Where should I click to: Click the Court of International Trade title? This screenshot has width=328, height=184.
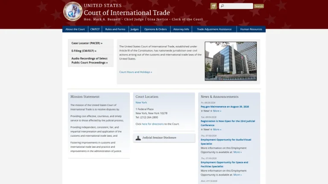[x=127, y=13]
